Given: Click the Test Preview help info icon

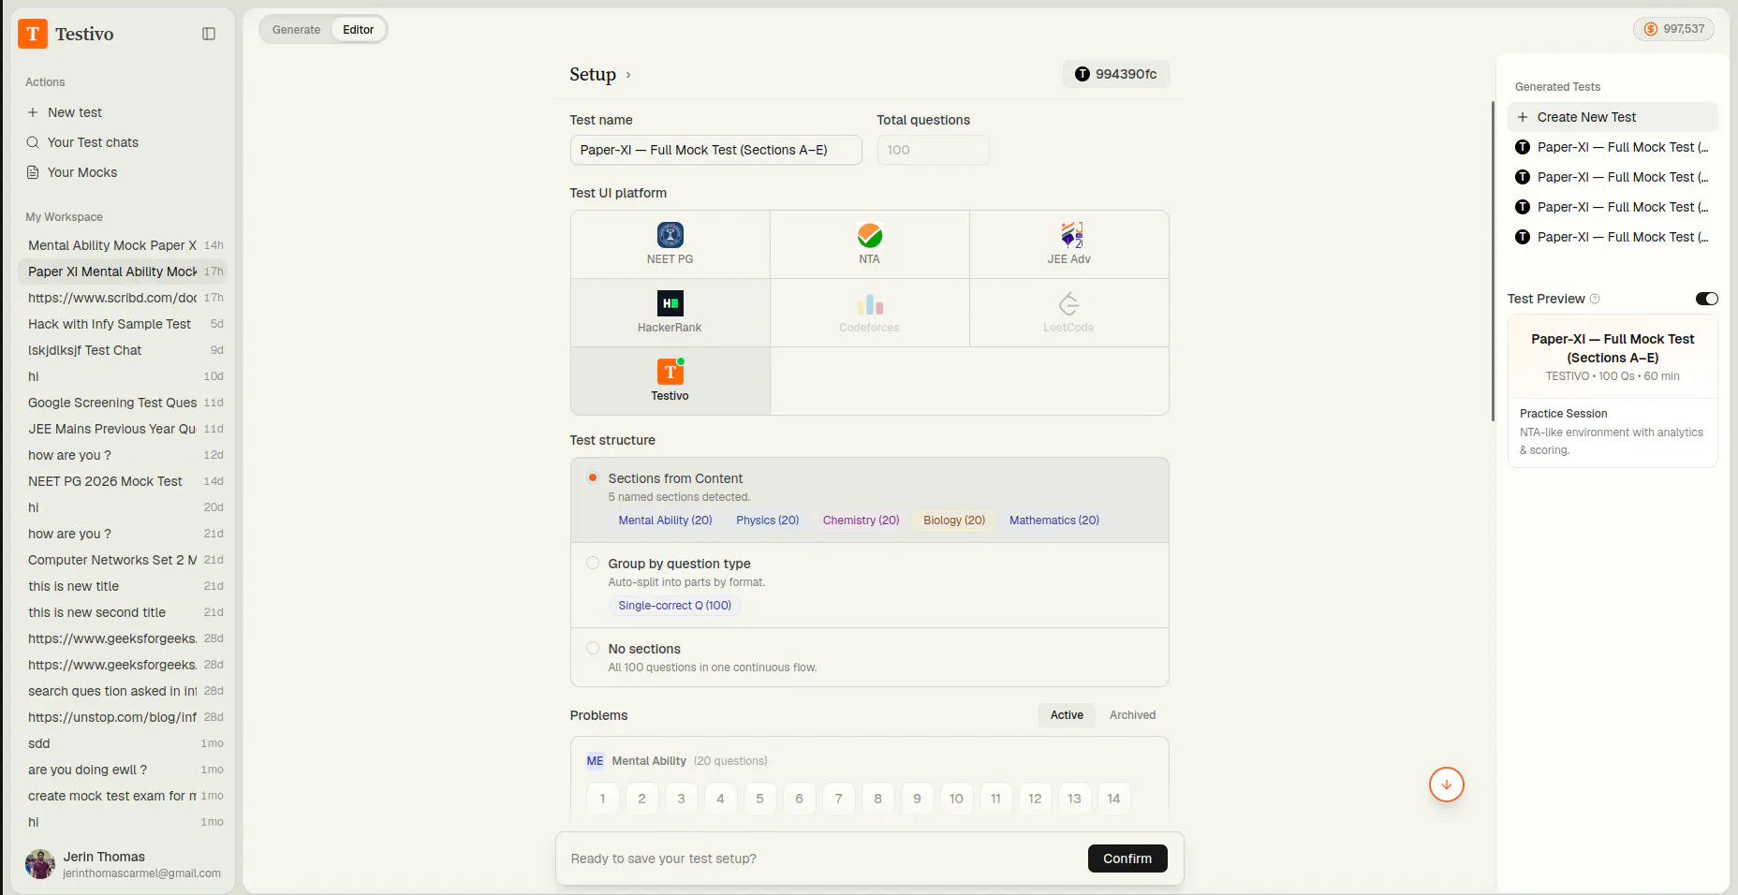Looking at the screenshot, I should click(1595, 299).
